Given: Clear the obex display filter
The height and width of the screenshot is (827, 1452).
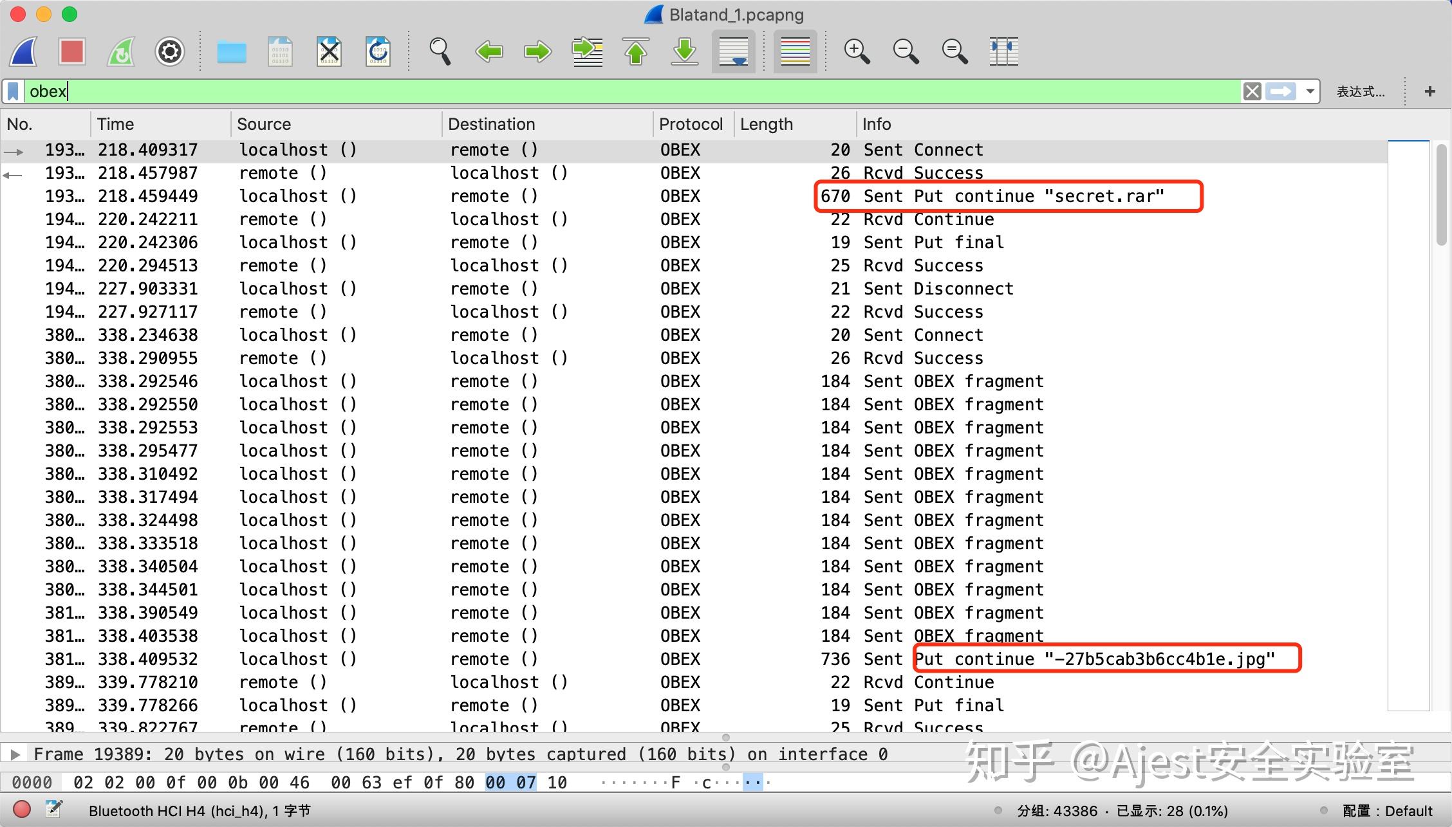Looking at the screenshot, I should click(1252, 91).
